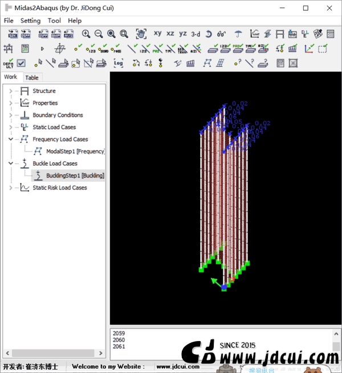Toggle global axis display icon
Screen dimensions: 342x373
point(310,48)
